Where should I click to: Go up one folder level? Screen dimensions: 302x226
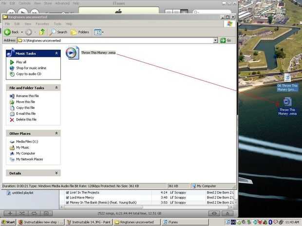(42, 32)
